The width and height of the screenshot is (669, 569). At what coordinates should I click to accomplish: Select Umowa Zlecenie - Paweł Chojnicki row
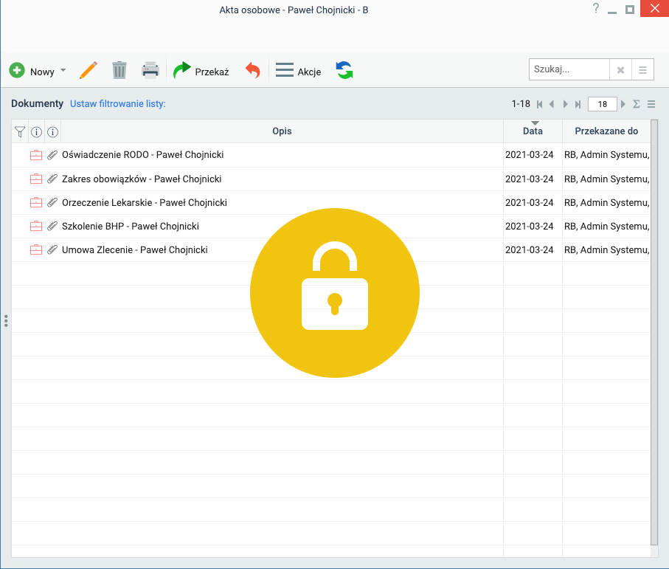pyautogui.click(x=331, y=249)
